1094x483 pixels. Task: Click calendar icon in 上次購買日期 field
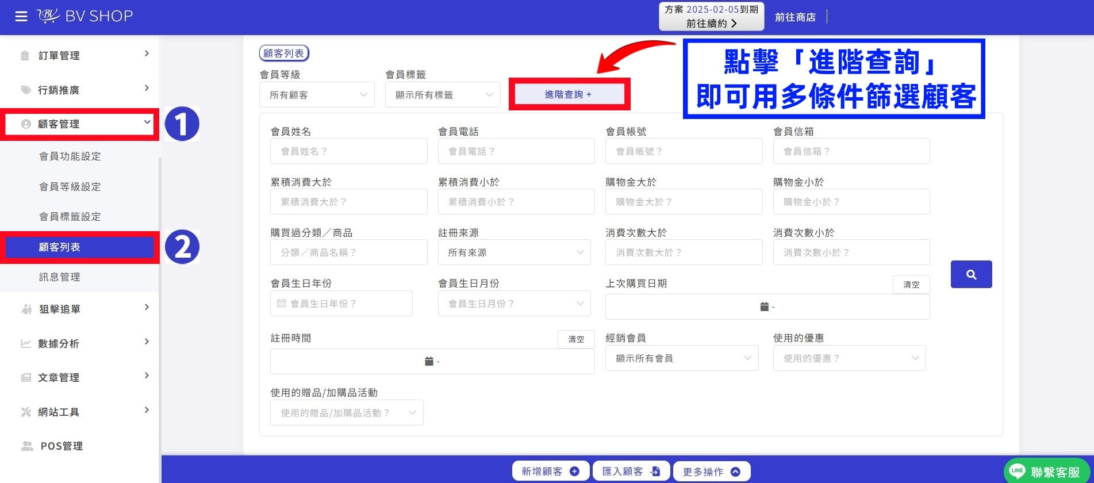click(x=764, y=306)
